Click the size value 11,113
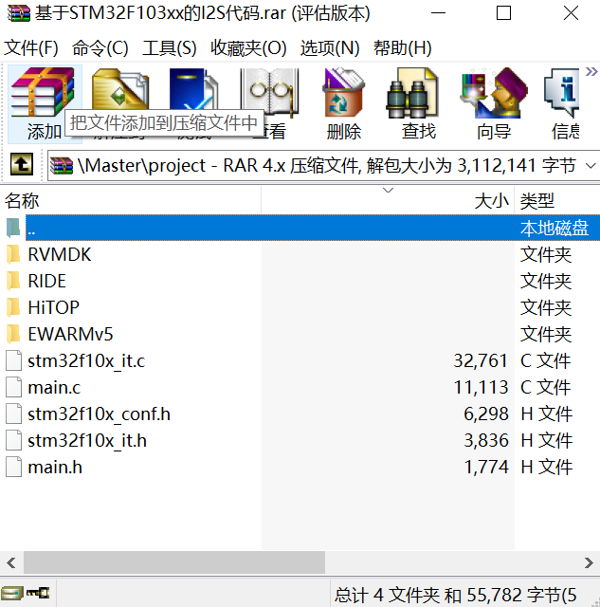 481,388
